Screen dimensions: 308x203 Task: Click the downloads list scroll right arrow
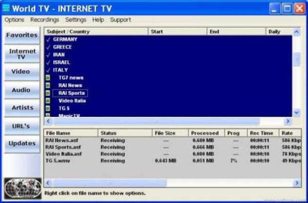[x=297, y=183]
